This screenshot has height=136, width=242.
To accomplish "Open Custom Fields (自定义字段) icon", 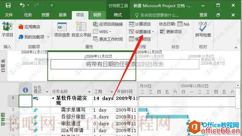I will (x=81, y=30).
